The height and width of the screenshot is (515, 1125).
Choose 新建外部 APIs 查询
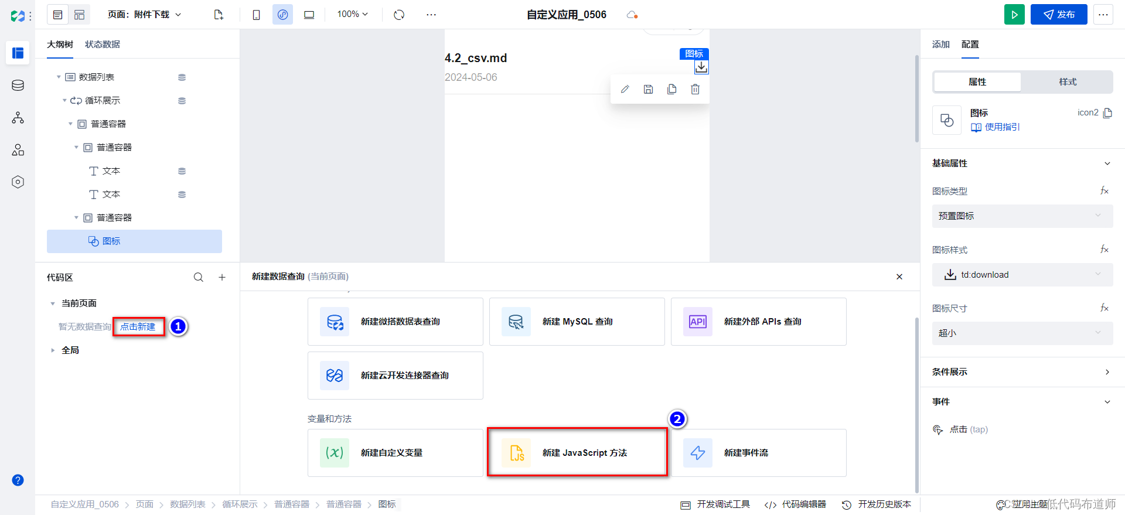click(x=759, y=322)
